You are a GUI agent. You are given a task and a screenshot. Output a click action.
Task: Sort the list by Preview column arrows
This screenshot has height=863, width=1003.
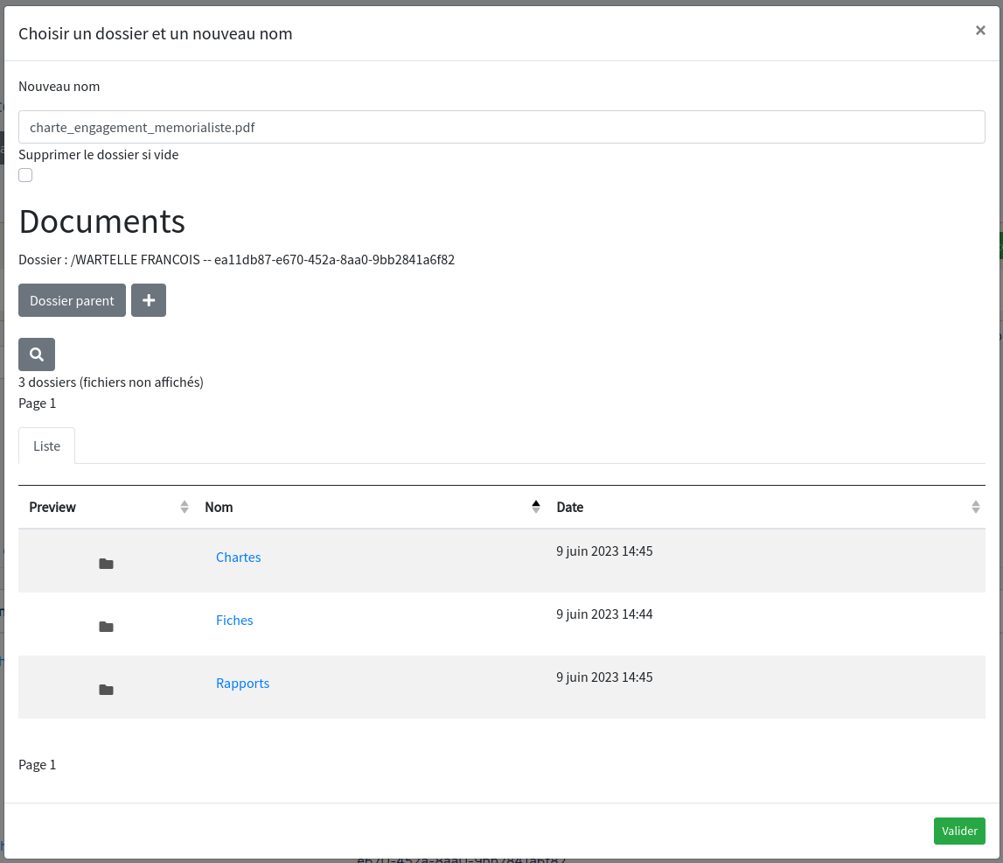click(x=185, y=507)
